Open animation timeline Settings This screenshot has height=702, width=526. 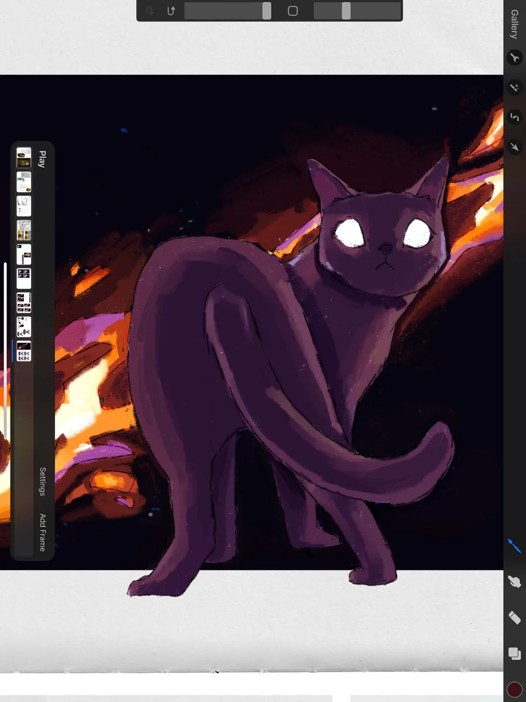42,482
